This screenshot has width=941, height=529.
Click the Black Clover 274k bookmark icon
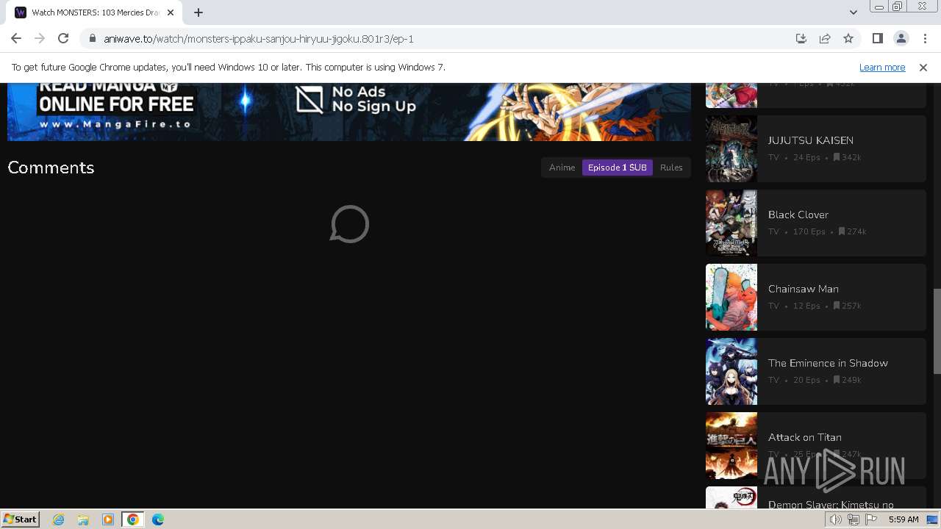pyautogui.click(x=842, y=231)
